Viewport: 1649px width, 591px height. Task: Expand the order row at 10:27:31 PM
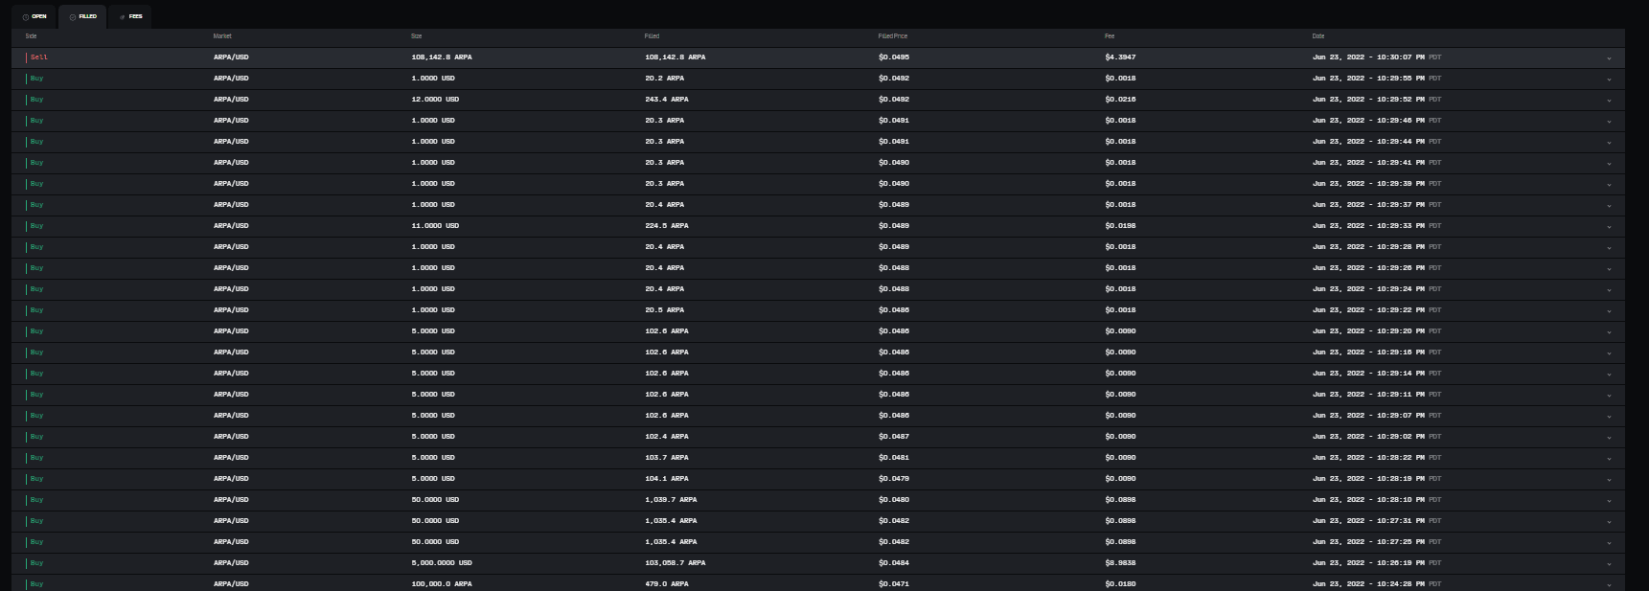point(1609,521)
